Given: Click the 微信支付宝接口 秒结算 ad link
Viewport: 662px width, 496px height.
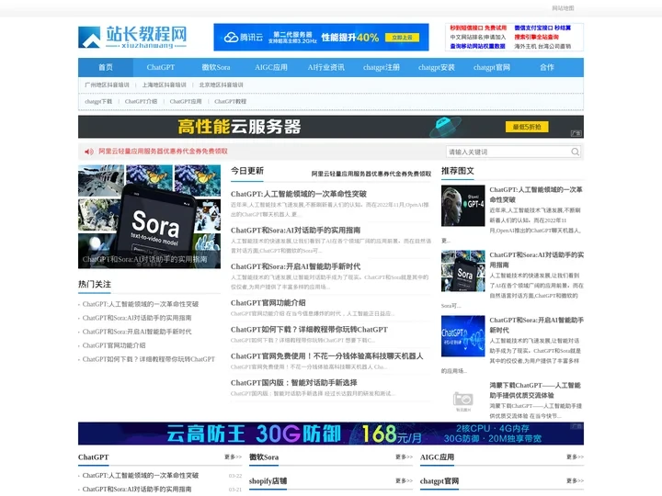Looking at the screenshot, I should (x=542, y=28).
